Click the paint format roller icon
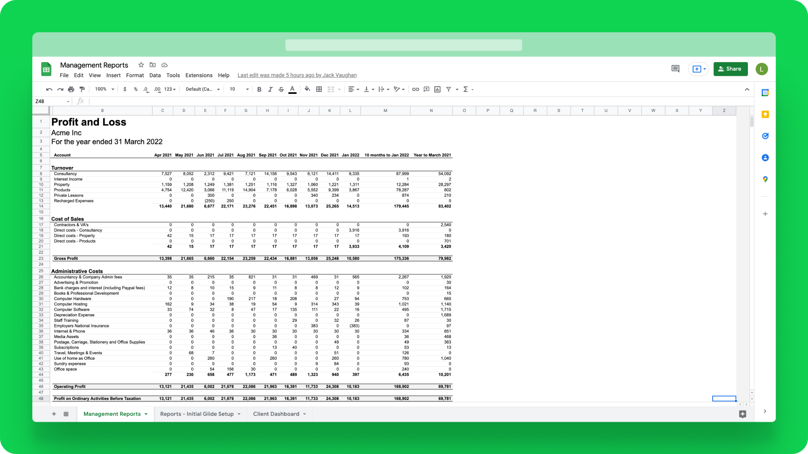Viewport: 808px width, 454px height. coord(82,89)
